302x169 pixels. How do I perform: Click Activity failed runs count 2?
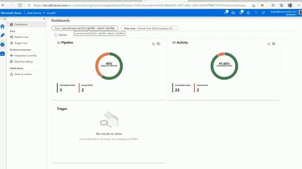click(198, 90)
